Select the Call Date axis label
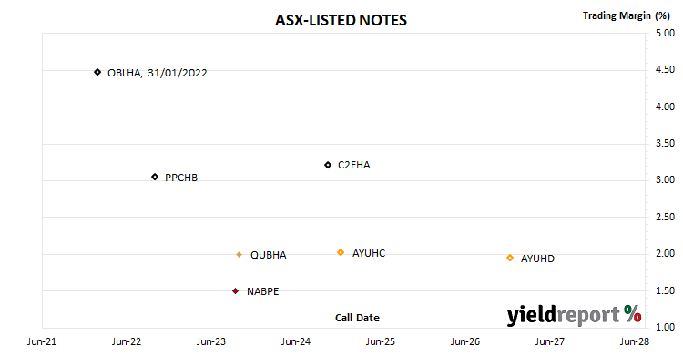 (357, 318)
